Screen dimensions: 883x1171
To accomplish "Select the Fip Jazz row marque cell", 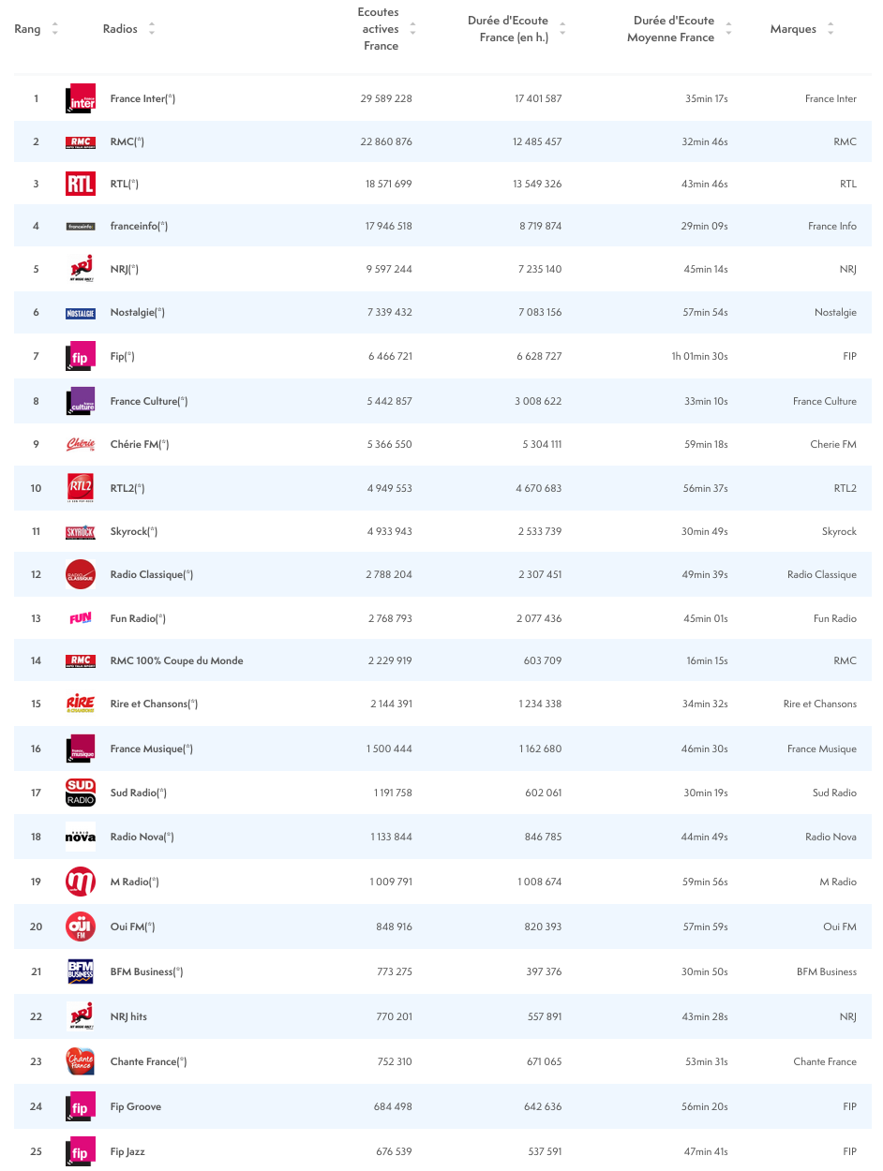I will [x=848, y=1151].
